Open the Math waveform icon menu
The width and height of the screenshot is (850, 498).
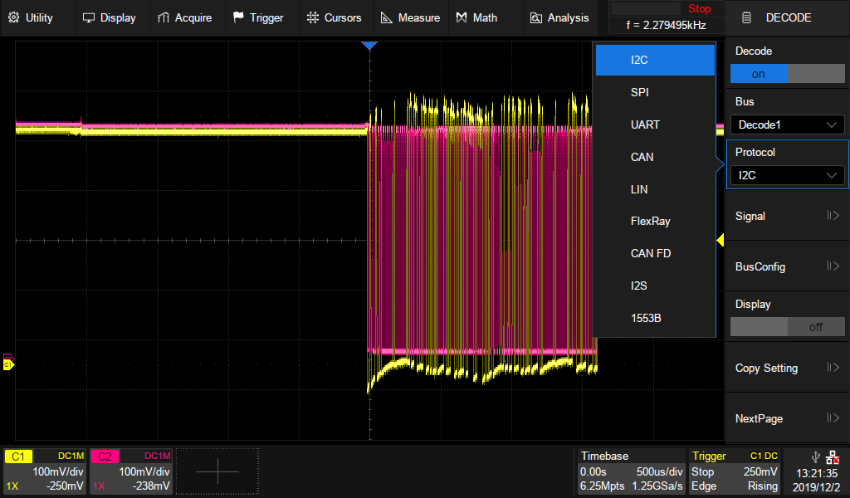462,17
